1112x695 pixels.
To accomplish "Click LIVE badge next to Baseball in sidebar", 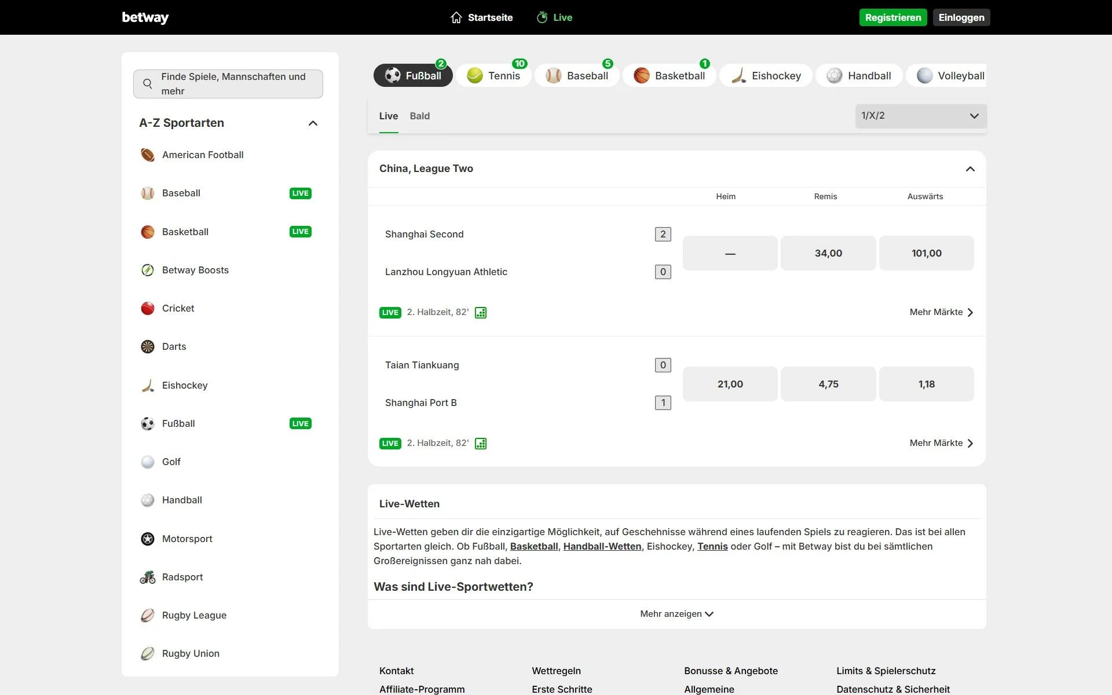I will (301, 193).
